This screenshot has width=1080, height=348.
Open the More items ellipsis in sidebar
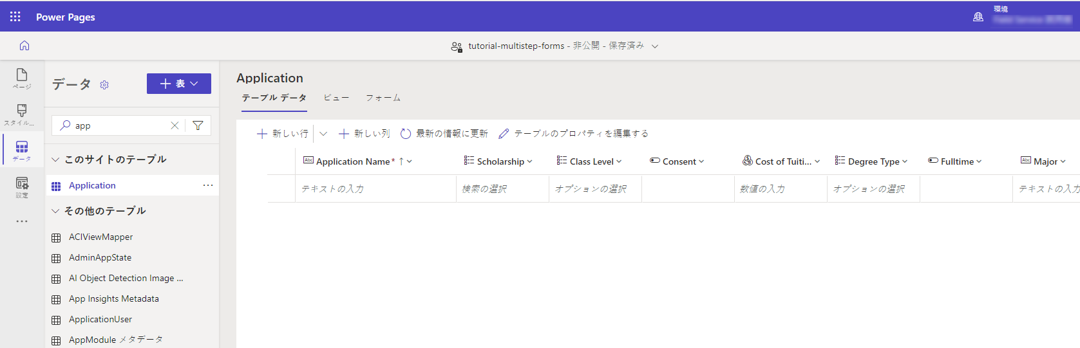point(22,221)
